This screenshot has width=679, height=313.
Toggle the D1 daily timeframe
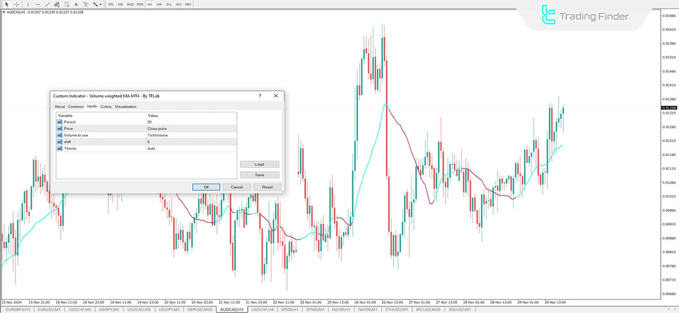point(169,5)
